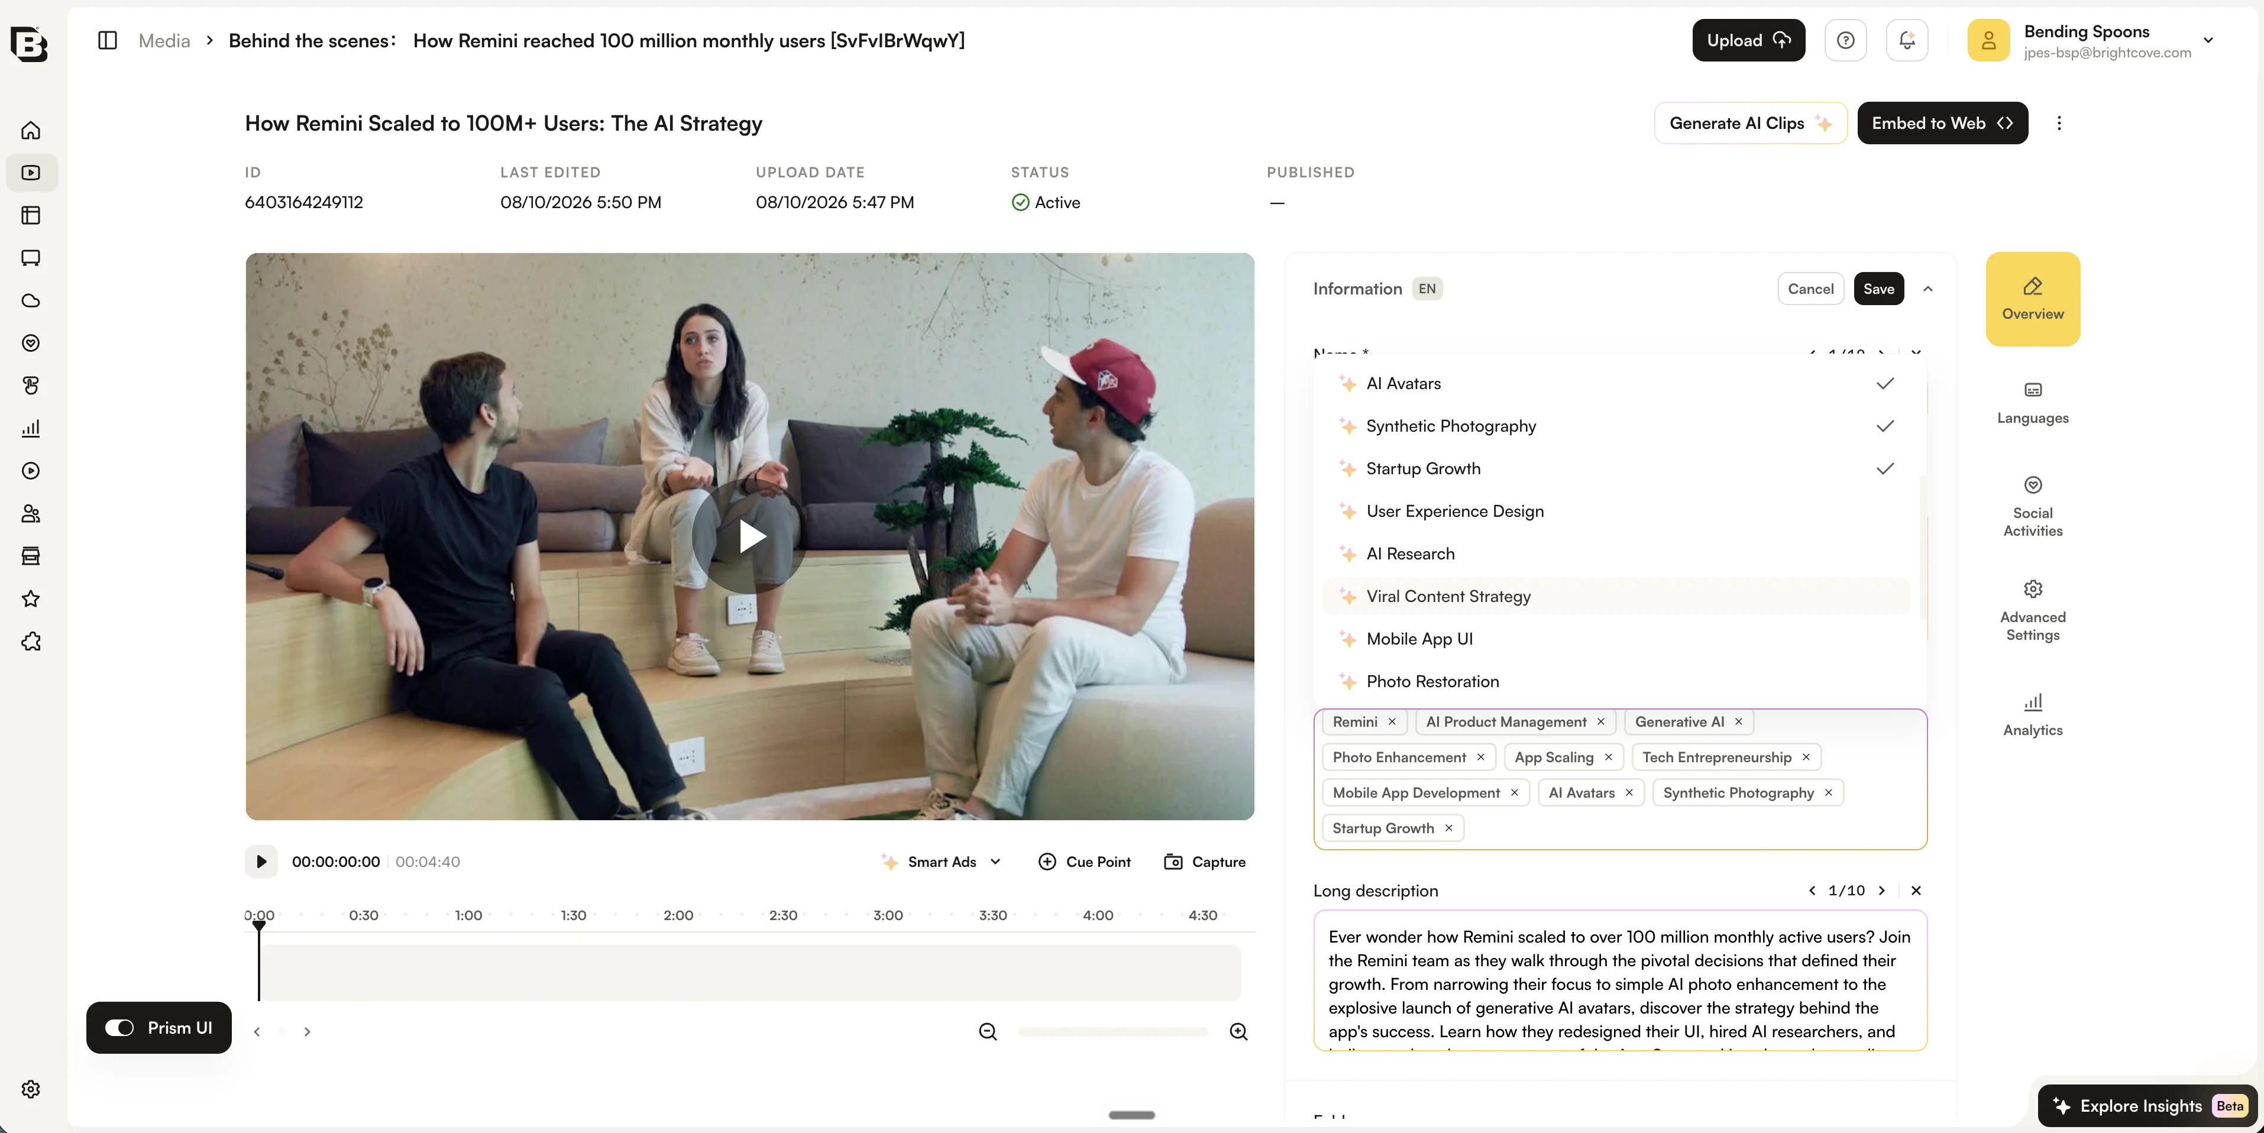Image resolution: width=2264 pixels, height=1133 pixels.
Task: Open the puzzle-piece integrations icon in sidebar
Action: (31, 642)
